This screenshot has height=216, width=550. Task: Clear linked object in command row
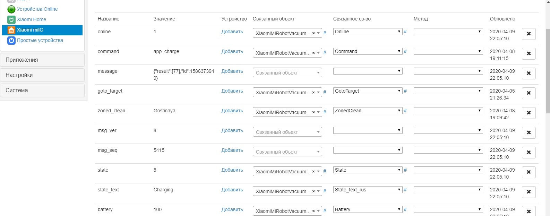click(x=313, y=53)
